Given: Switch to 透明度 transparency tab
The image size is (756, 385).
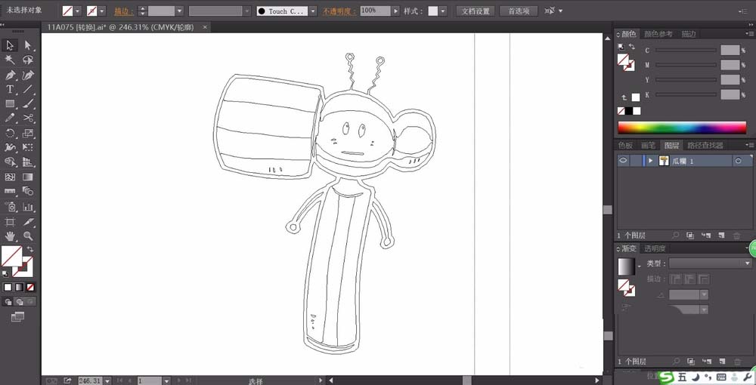Looking at the screenshot, I should (655, 248).
